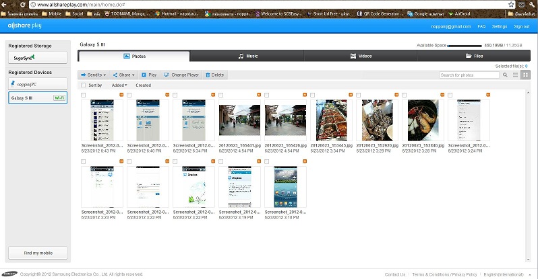Click the orange badge on the 3:18 PM screenshot

[x=304, y=161]
